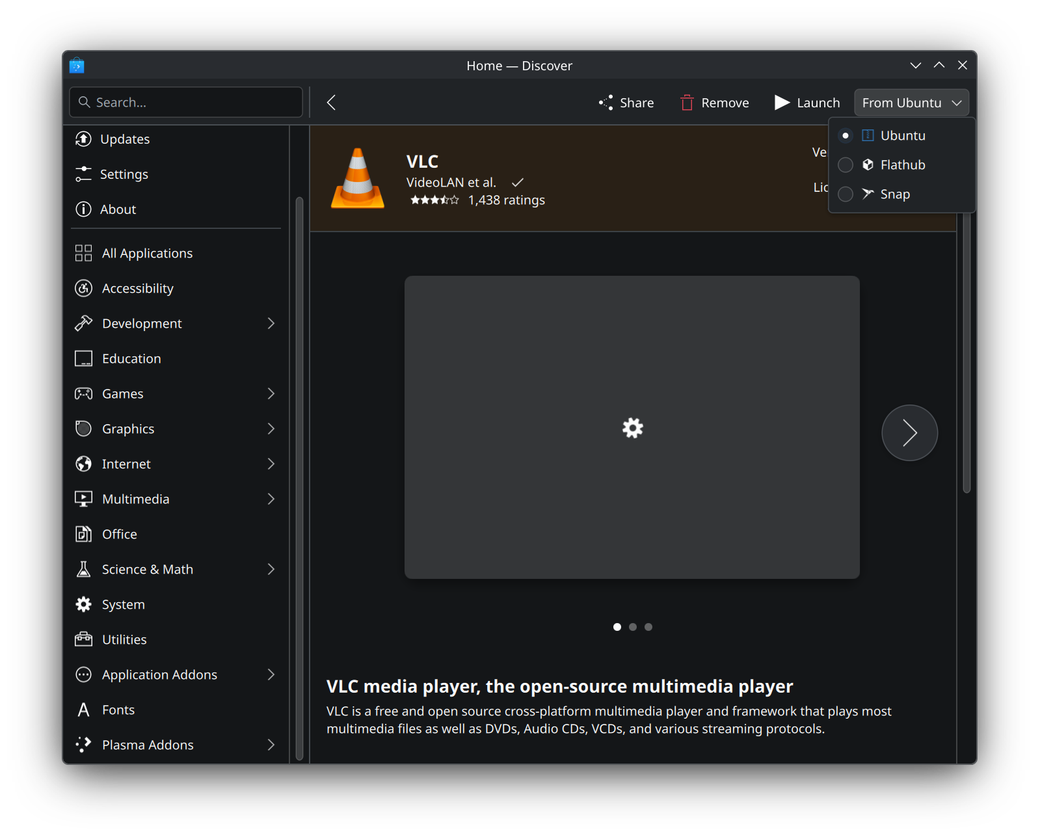Click the Games controller icon

(x=83, y=393)
